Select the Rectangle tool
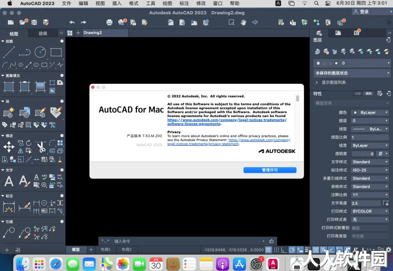 pos(56,52)
